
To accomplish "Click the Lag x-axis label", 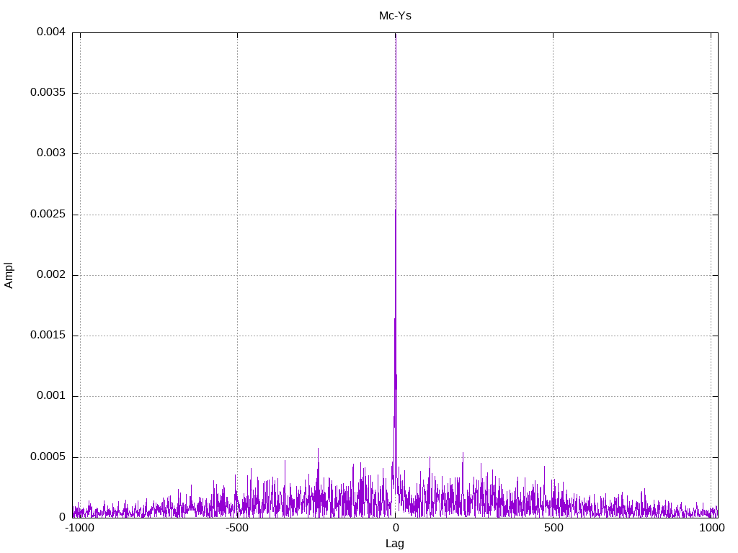I will click(x=394, y=544).
